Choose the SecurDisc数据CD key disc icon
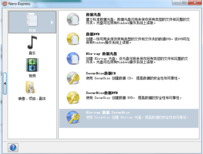Image resolution: width=203 pixels, height=154 pixels. (x=73, y=78)
